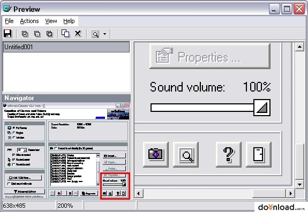The height and width of the screenshot is (212, 308).
Task: Open the View menu
Action: 51,21
